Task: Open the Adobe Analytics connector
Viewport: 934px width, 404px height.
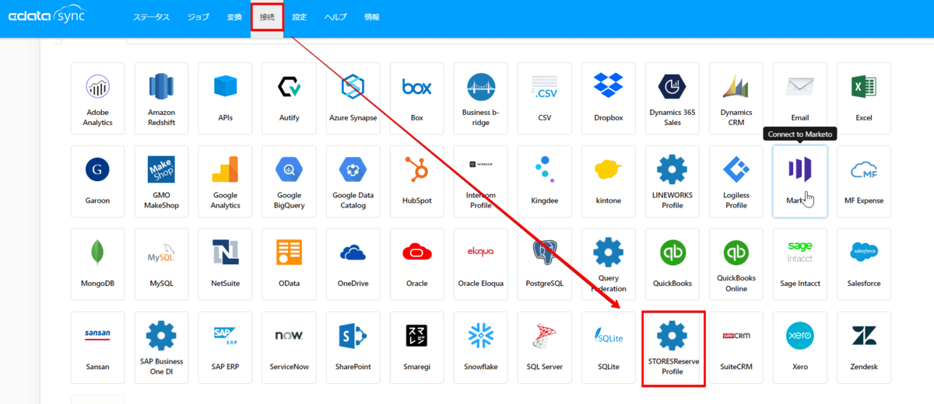Action: pyautogui.click(x=97, y=99)
